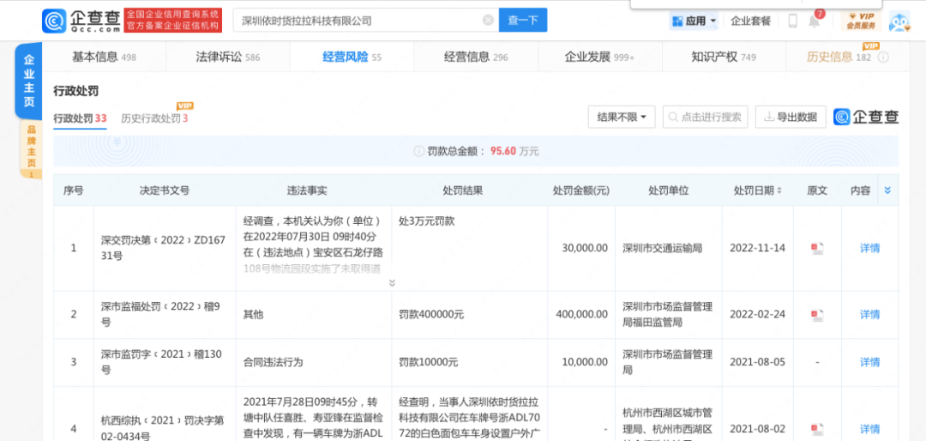Open the Qcc.com logo homepage
Image resolution: width=926 pixels, height=441 pixels.
pos(81,20)
